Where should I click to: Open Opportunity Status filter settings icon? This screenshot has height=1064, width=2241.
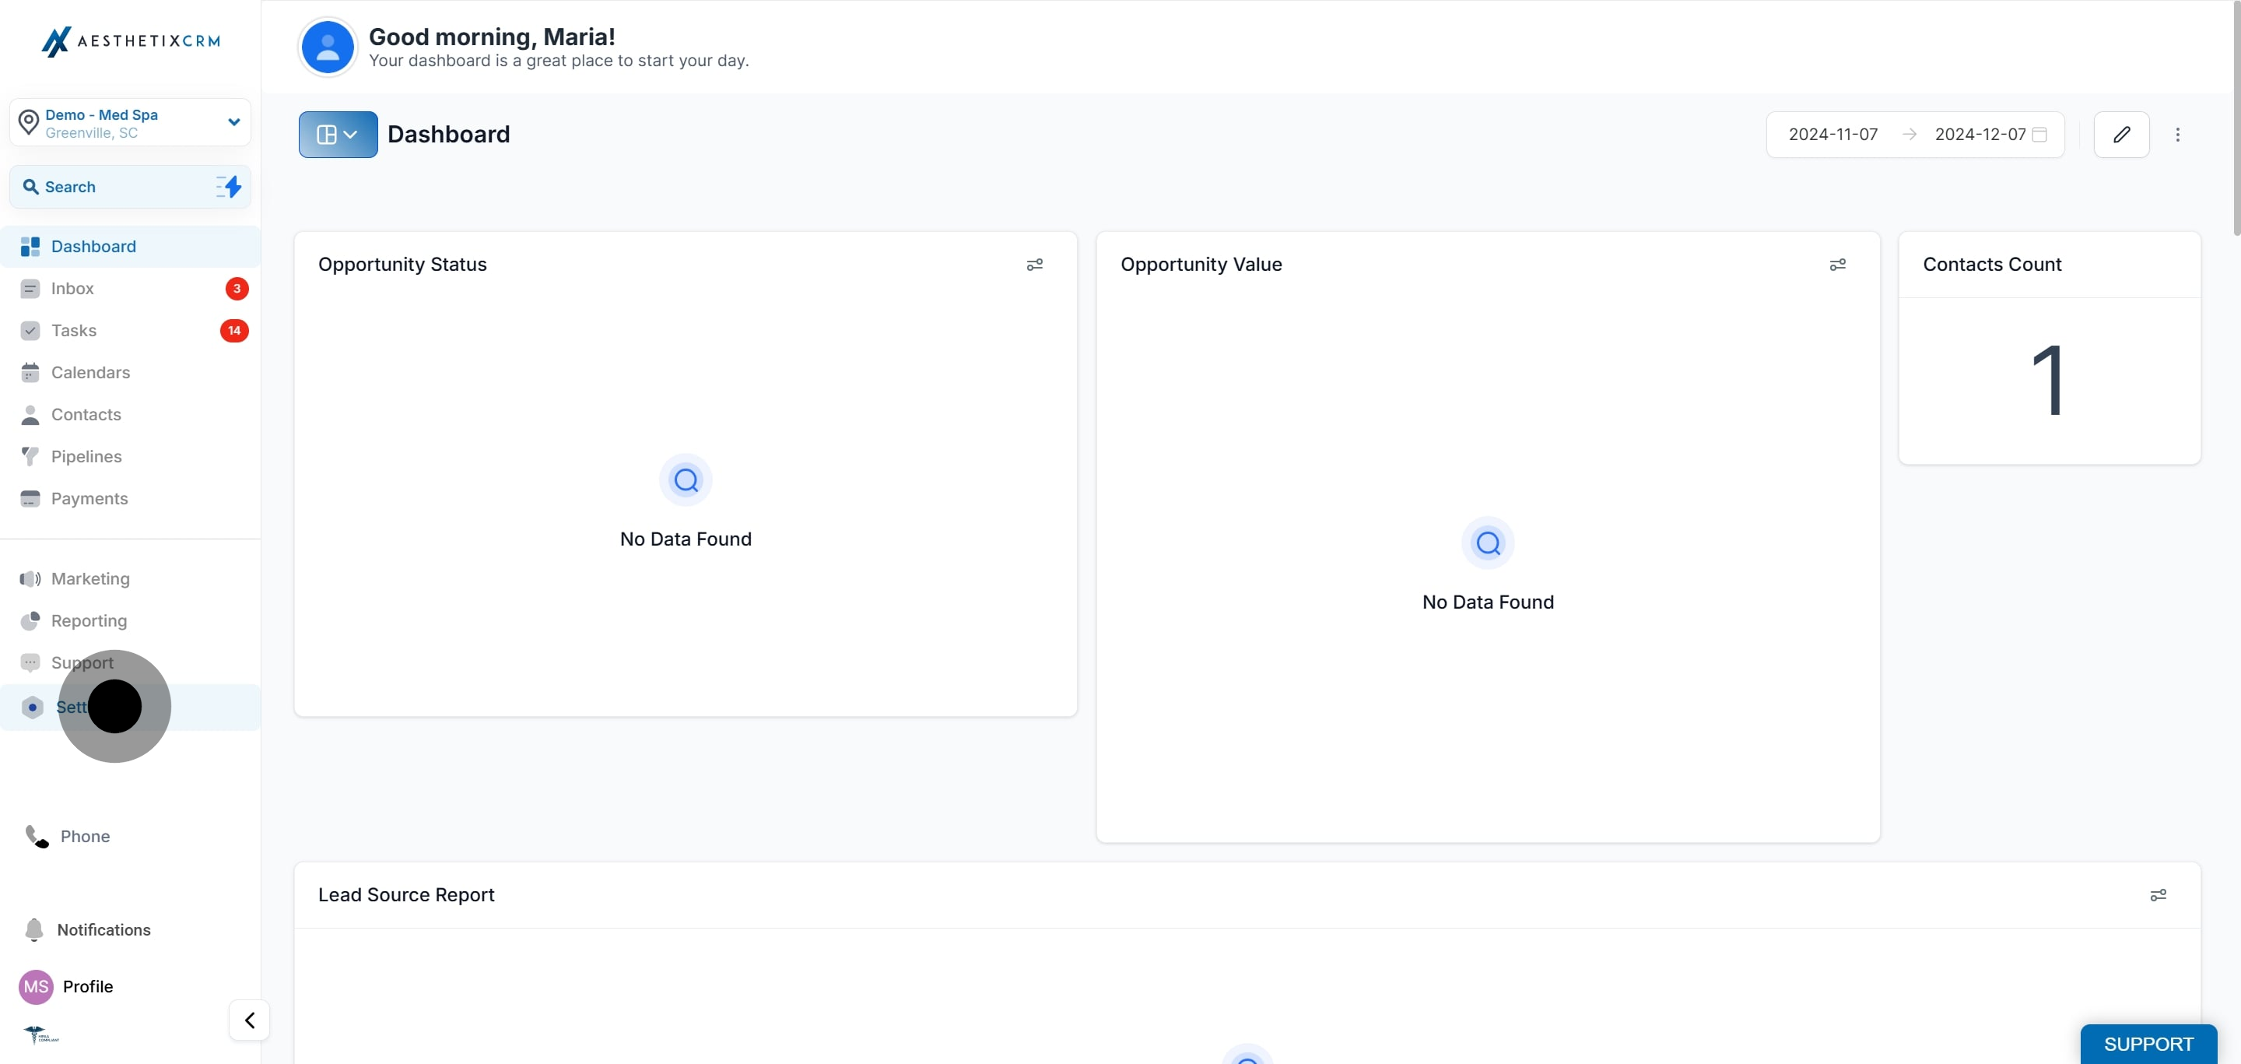coord(1034,265)
